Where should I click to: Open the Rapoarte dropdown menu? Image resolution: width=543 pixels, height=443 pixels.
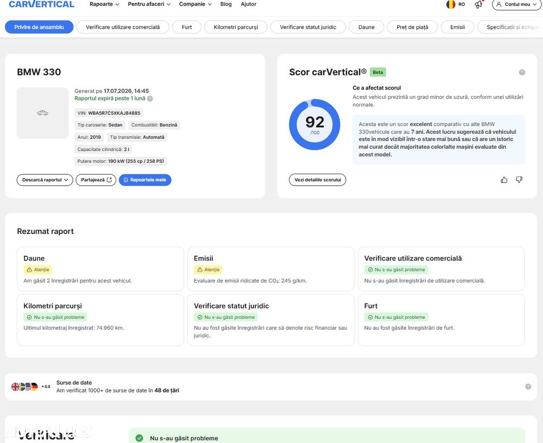pyautogui.click(x=104, y=4)
